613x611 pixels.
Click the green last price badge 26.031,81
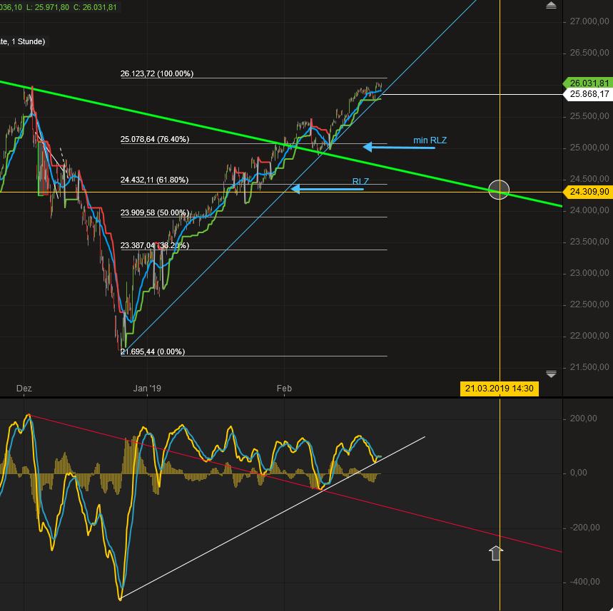point(589,83)
